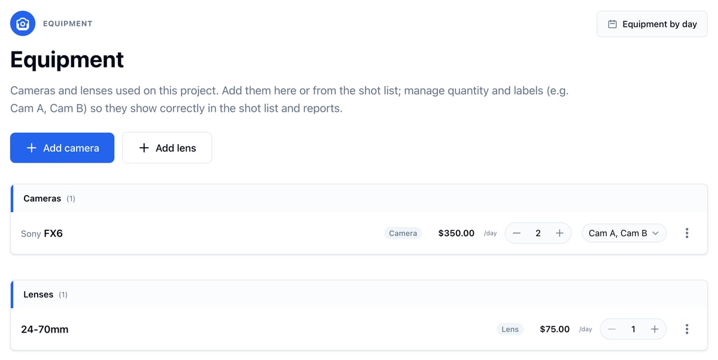Decrease Sony FX6 quantity with minus
This screenshot has height=360, width=718.
click(x=517, y=233)
